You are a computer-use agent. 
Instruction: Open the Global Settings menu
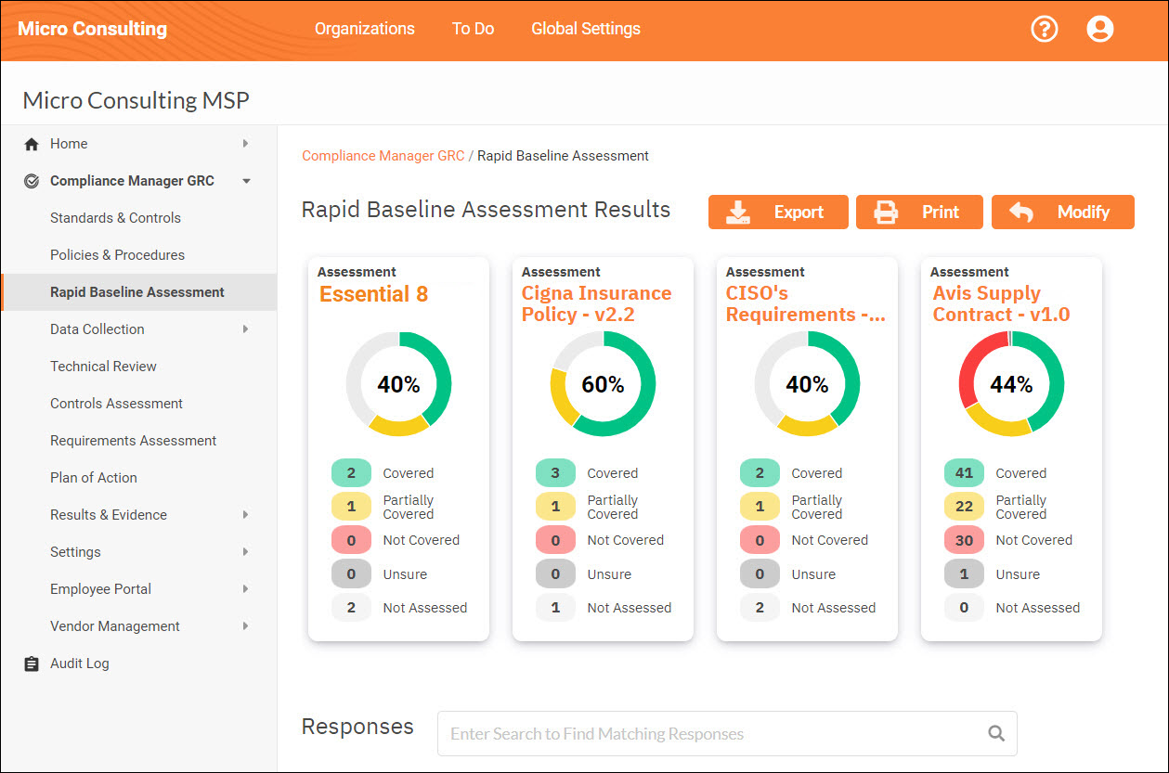[x=585, y=29]
